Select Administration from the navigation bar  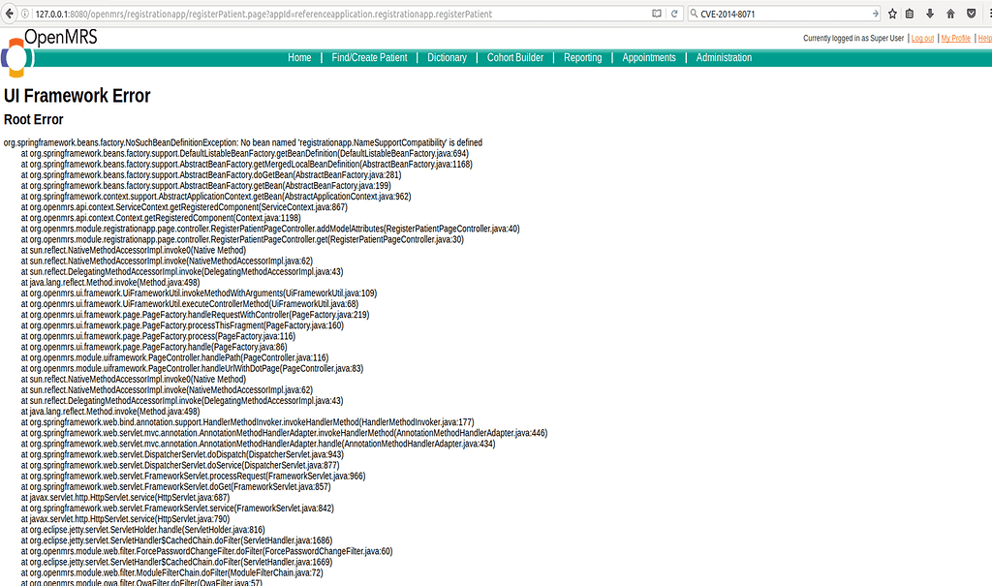click(724, 57)
